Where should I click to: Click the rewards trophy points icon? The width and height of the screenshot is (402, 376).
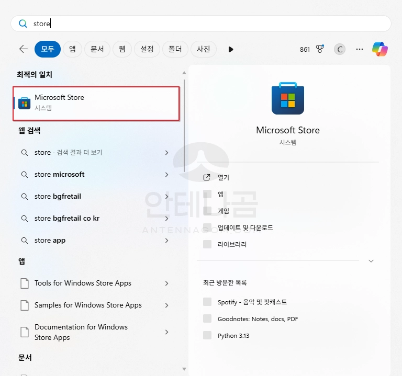[x=320, y=49]
